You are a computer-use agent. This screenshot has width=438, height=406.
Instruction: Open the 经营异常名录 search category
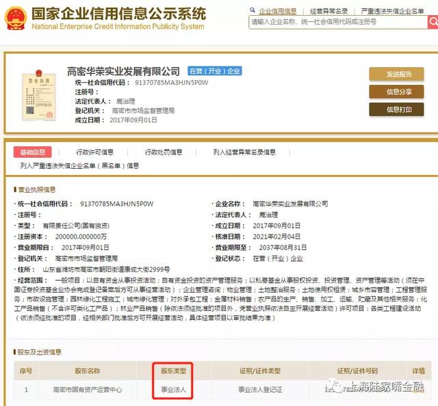coord(328,11)
